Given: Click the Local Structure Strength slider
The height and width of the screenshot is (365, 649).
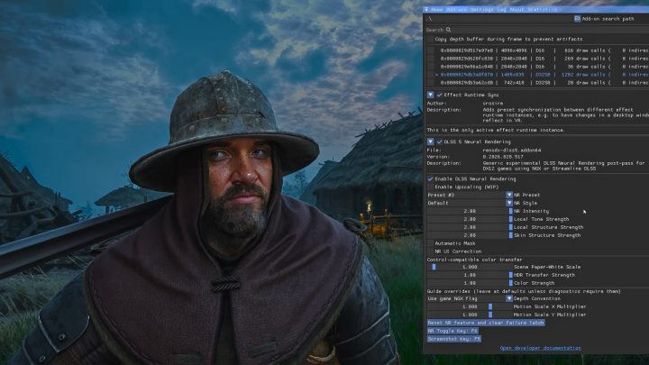Looking at the screenshot, I should coord(470,227).
